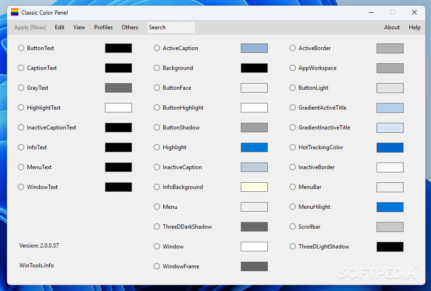The width and height of the screenshot is (431, 291).
Task: Select the CaptionText radio button
Action: coord(21,68)
